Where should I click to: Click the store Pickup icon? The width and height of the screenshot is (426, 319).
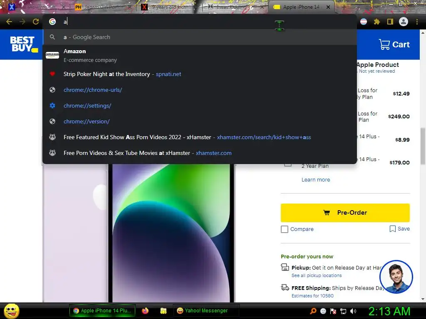[x=285, y=267]
